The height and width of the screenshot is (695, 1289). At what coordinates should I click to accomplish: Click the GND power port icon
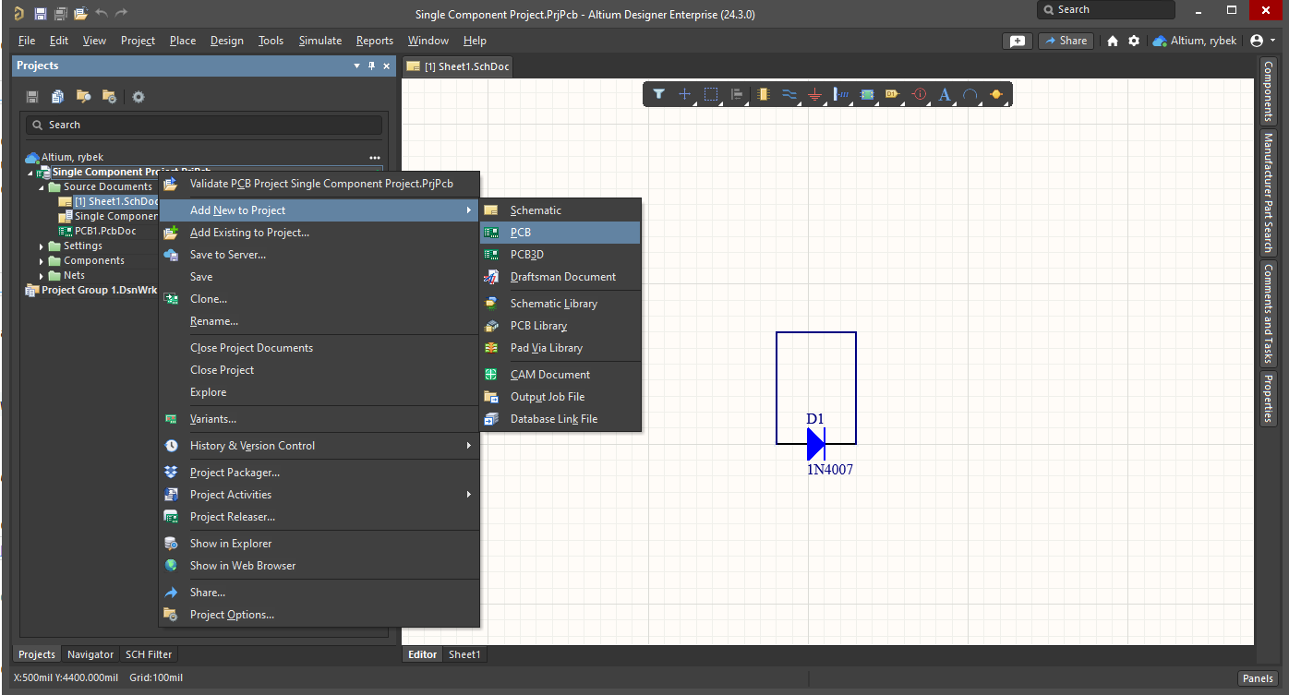[x=814, y=94]
